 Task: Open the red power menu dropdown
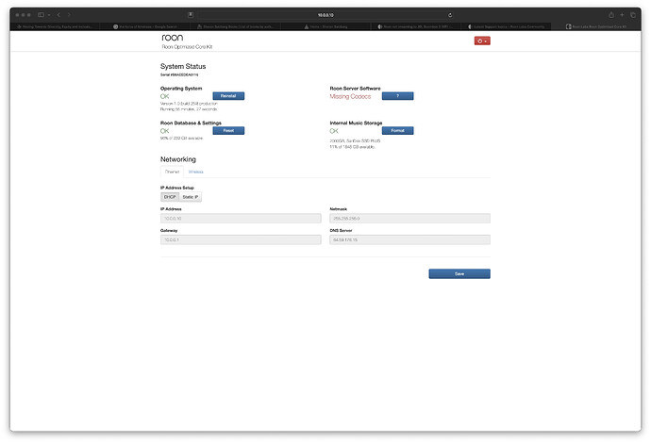(x=481, y=41)
